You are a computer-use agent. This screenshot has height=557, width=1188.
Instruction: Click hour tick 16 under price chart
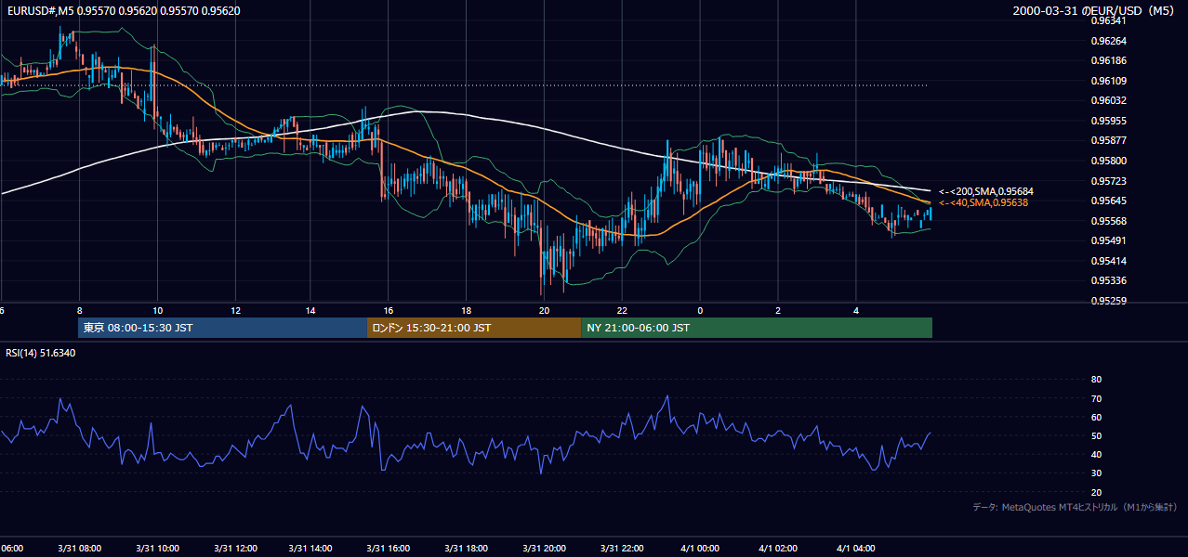[x=389, y=311]
